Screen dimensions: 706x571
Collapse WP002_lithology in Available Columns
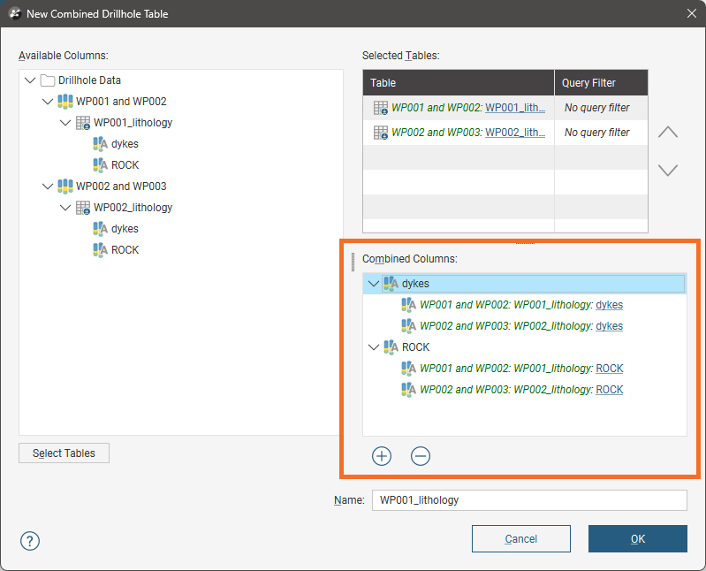click(65, 208)
